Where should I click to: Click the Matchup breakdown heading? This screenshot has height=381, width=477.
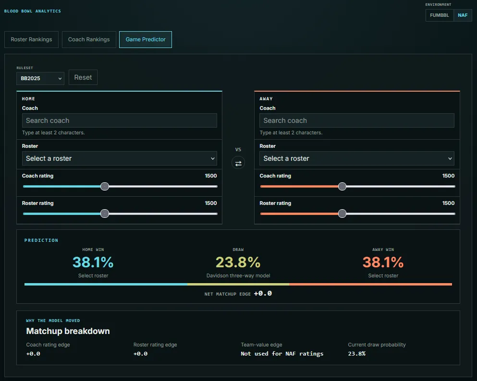point(68,331)
